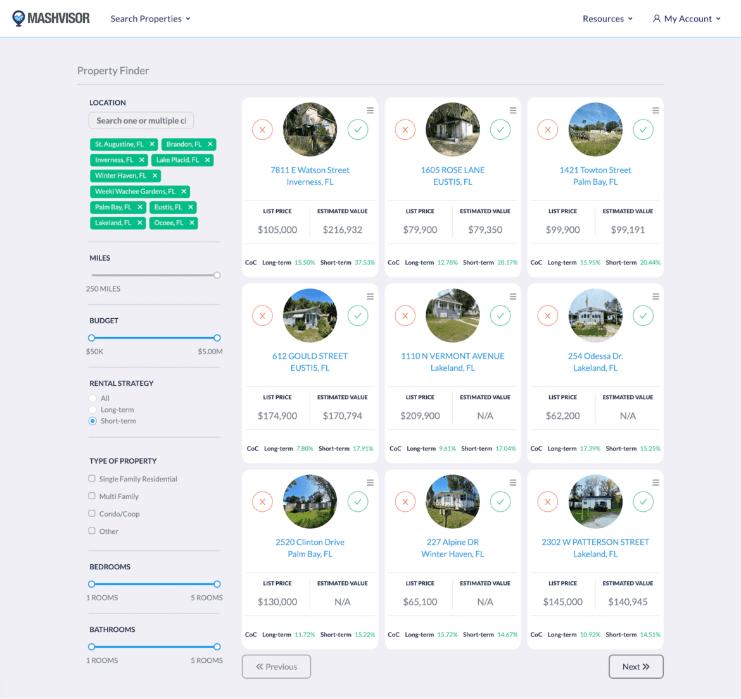Check the Condo/Coop property type
This screenshot has width=741, height=699.
[x=92, y=514]
